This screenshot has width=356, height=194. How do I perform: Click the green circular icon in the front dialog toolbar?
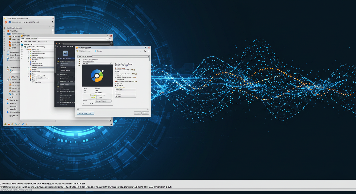click(x=77, y=51)
